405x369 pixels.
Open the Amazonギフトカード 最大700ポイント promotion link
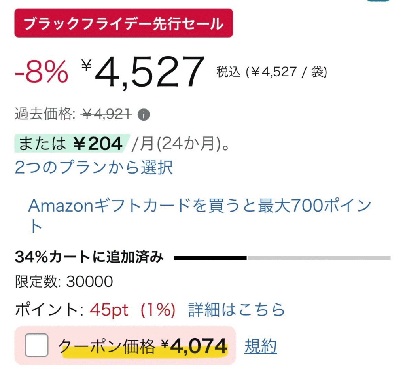point(200,206)
